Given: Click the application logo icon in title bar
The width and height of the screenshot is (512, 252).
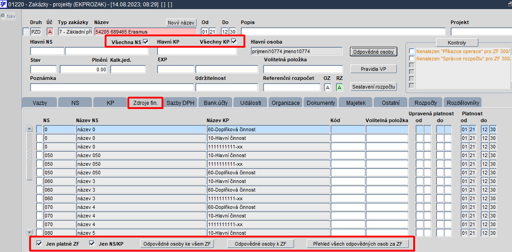Looking at the screenshot, I should [4, 5].
